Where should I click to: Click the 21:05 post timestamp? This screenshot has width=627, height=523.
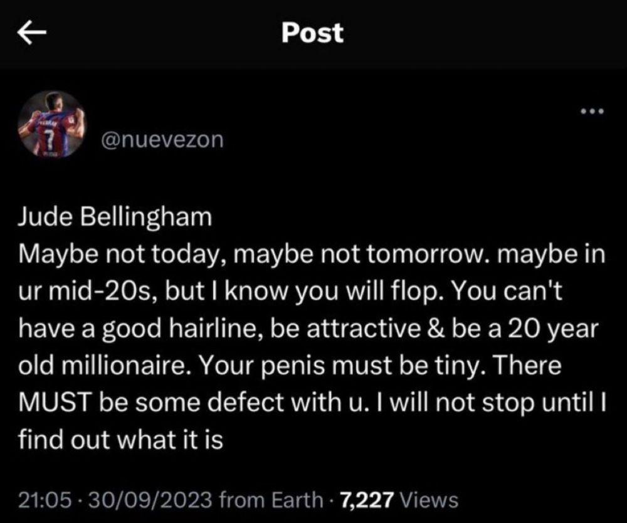coord(46,500)
